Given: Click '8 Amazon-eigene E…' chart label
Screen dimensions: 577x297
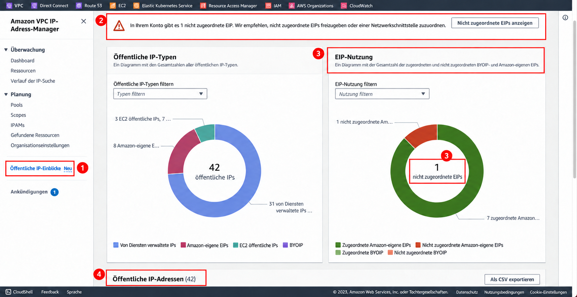Looking at the screenshot, I should click(x=136, y=146).
